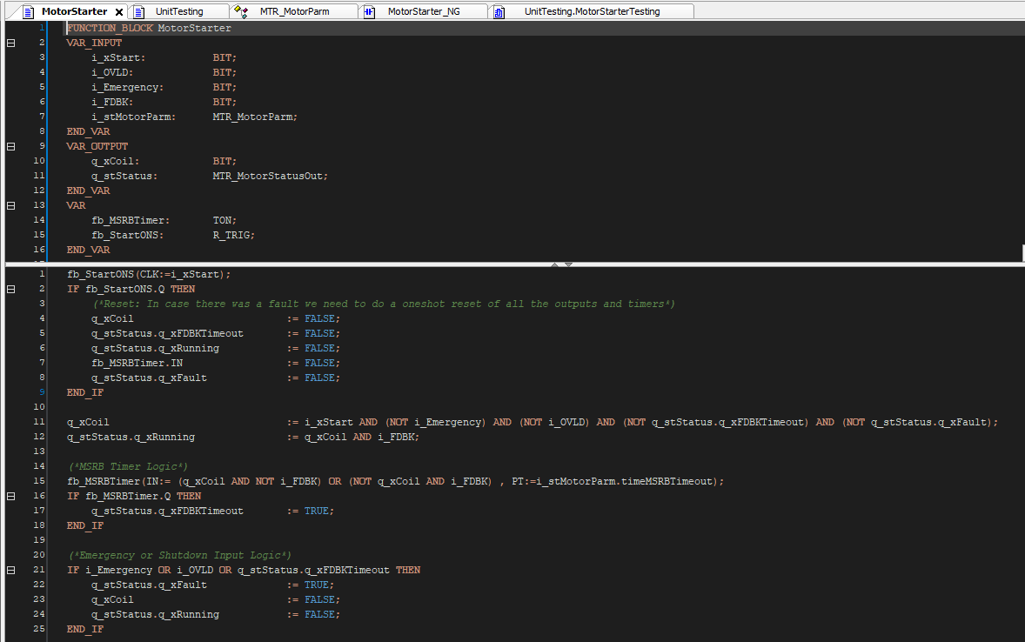
Task: Click FUNCTION_BLOCK MotorStarter header line
Action: click(x=149, y=28)
